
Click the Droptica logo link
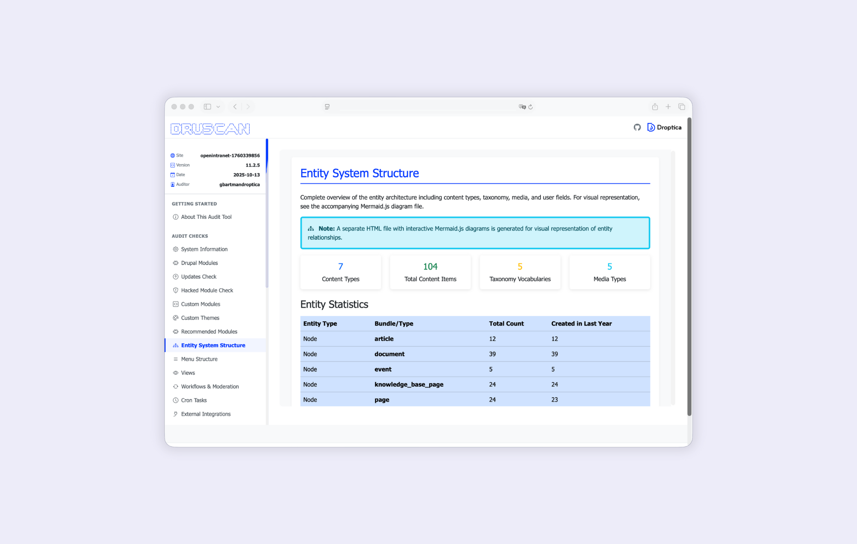(x=664, y=127)
